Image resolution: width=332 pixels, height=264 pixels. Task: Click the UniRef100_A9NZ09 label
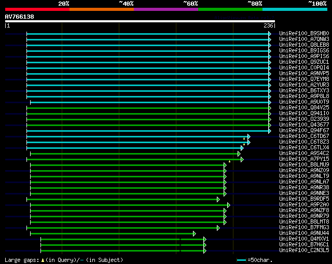[304, 171]
